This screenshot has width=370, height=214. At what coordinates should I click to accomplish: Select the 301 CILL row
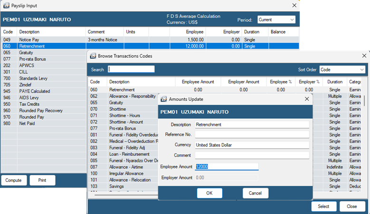[x=44, y=71]
